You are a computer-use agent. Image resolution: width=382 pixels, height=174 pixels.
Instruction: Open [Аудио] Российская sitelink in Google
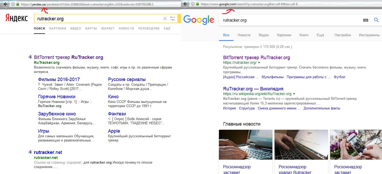tap(241, 77)
